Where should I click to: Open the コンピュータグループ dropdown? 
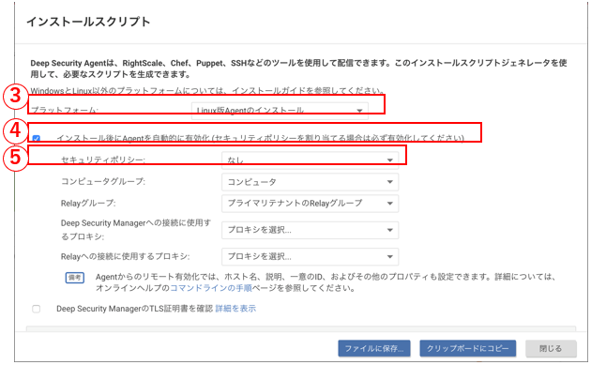point(310,182)
